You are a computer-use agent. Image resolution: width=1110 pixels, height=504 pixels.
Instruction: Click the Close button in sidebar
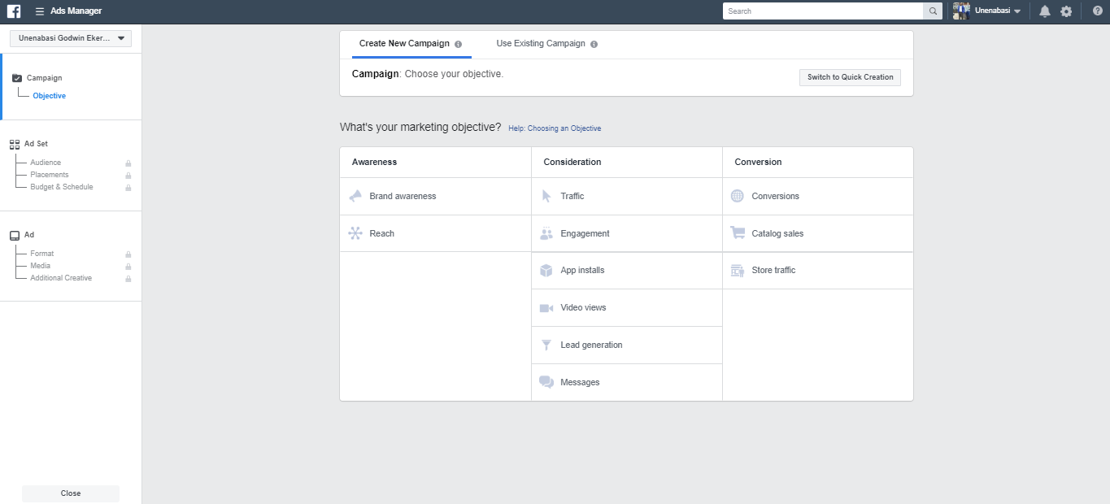coord(71,493)
